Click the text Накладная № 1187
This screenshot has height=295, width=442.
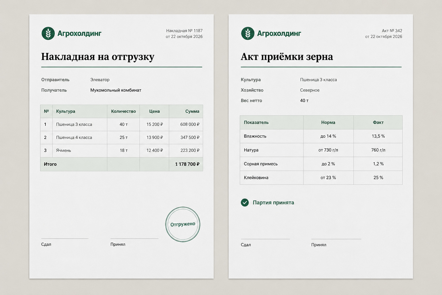click(184, 31)
